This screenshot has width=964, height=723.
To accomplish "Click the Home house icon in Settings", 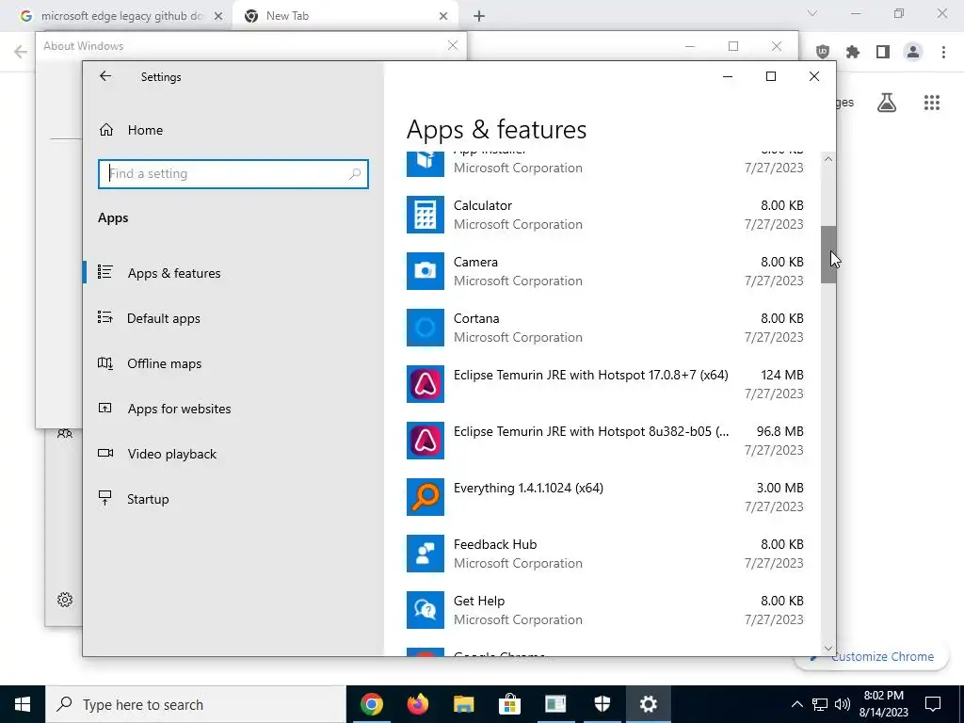I will [x=106, y=130].
